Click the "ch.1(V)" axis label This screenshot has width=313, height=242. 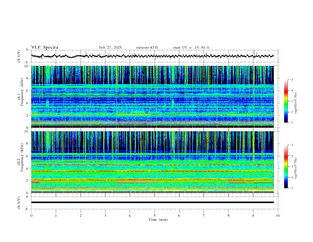19,56
